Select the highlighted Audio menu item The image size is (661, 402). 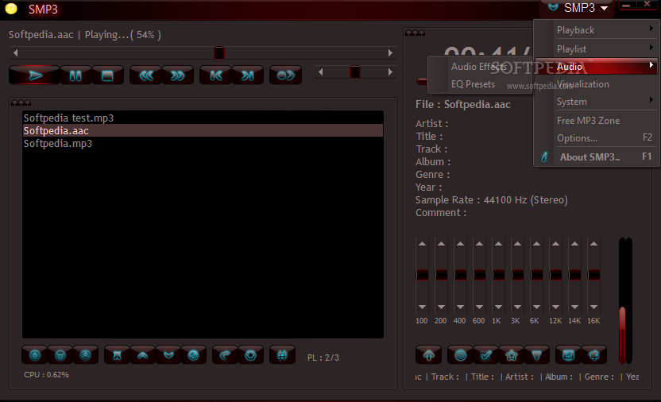(596, 67)
